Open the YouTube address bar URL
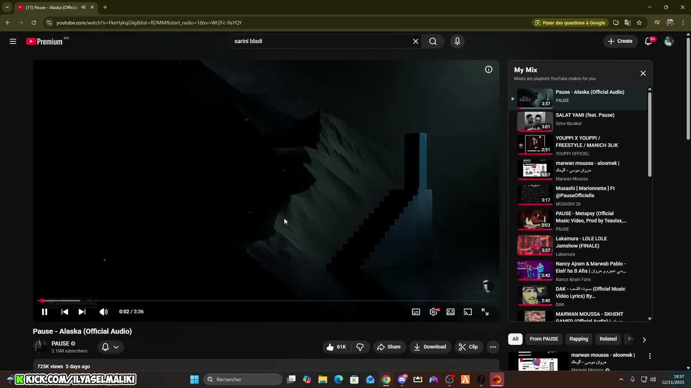Image resolution: width=691 pixels, height=388 pixels. coord(149,23)
